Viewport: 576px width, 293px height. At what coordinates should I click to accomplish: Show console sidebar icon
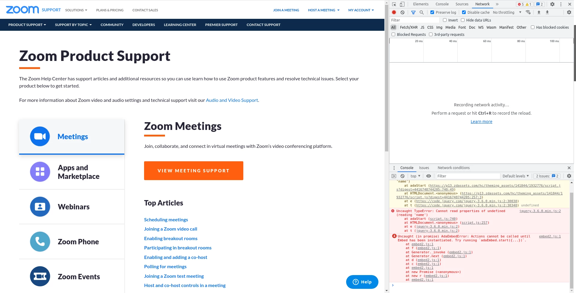[394, 176]
